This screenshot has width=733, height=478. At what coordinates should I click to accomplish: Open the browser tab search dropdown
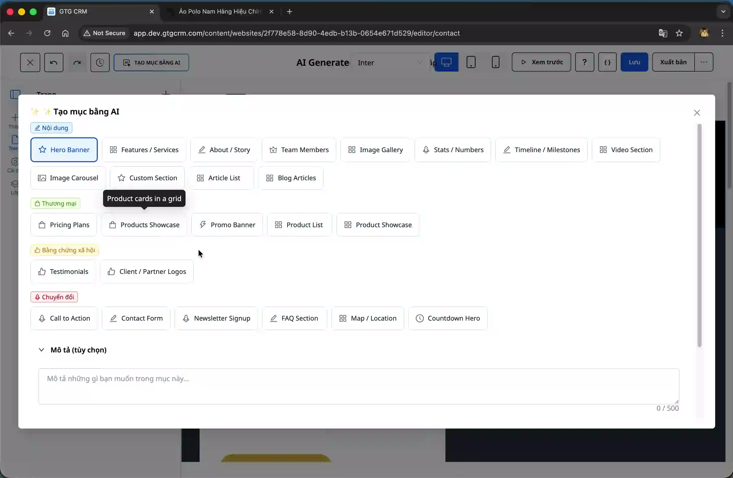pos(723,11)
